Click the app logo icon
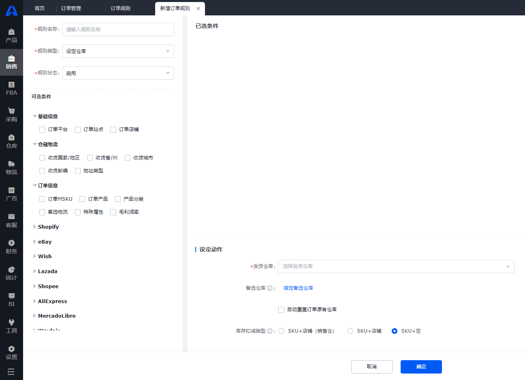The width and height of the screenshot is (525, 380). click(x=11, y=11)
